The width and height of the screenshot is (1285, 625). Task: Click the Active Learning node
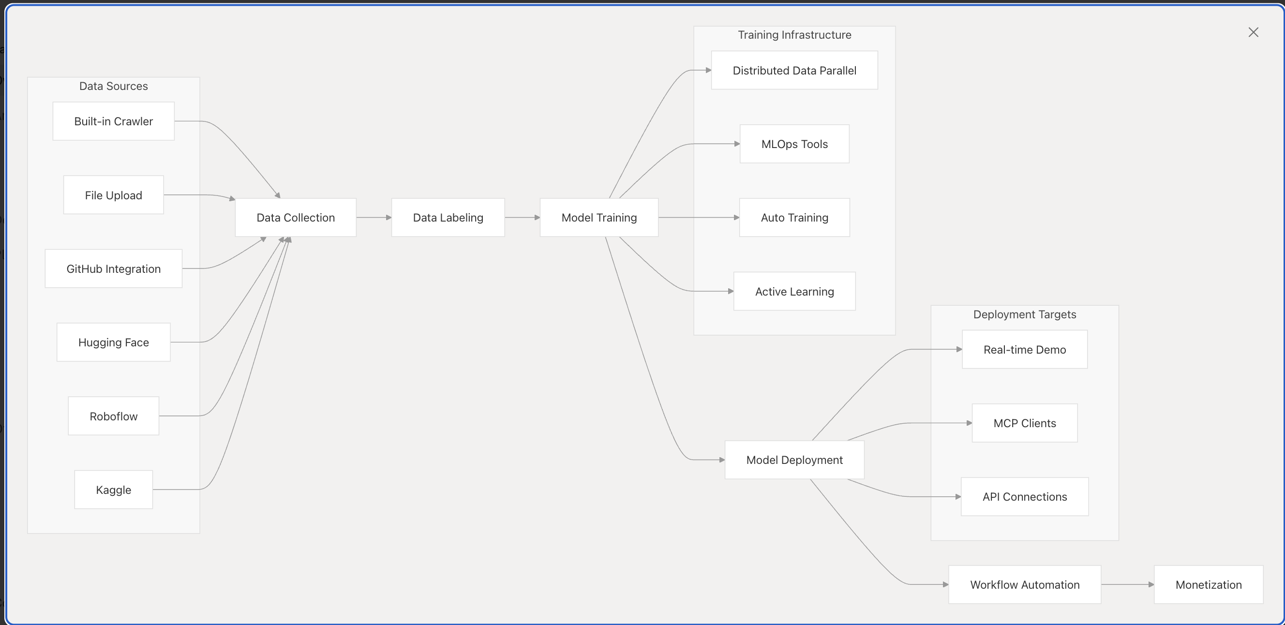794,291
